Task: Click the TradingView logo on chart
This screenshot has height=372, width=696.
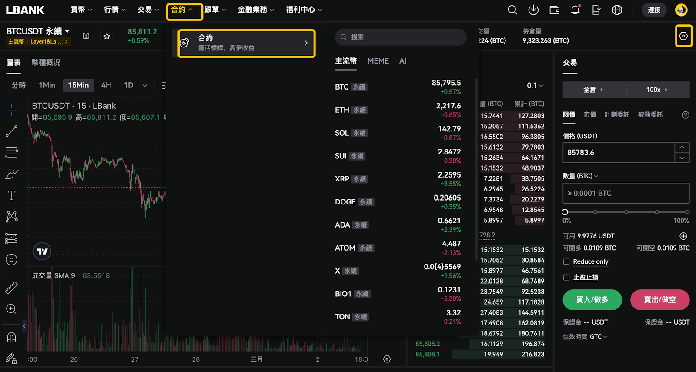Action: [x=42, y=251]
